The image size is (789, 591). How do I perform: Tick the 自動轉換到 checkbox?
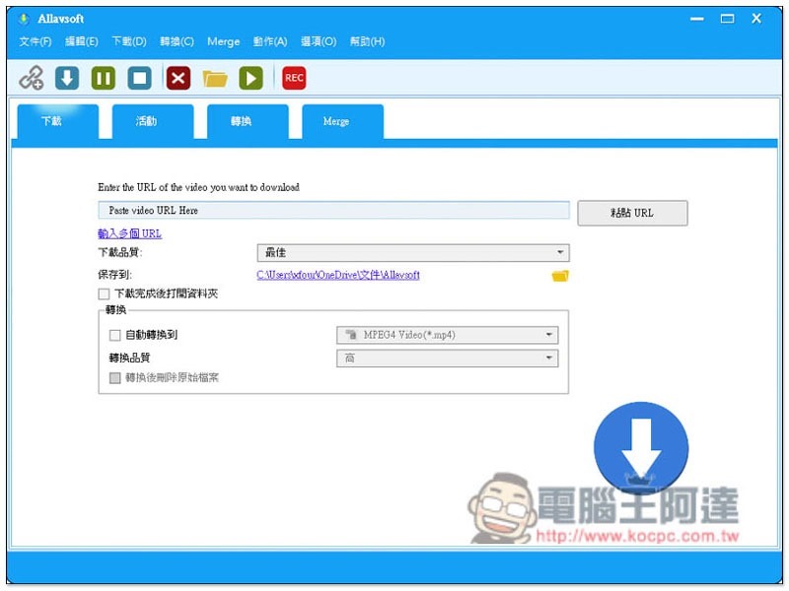pyautogui.click(x=114, y=335)
